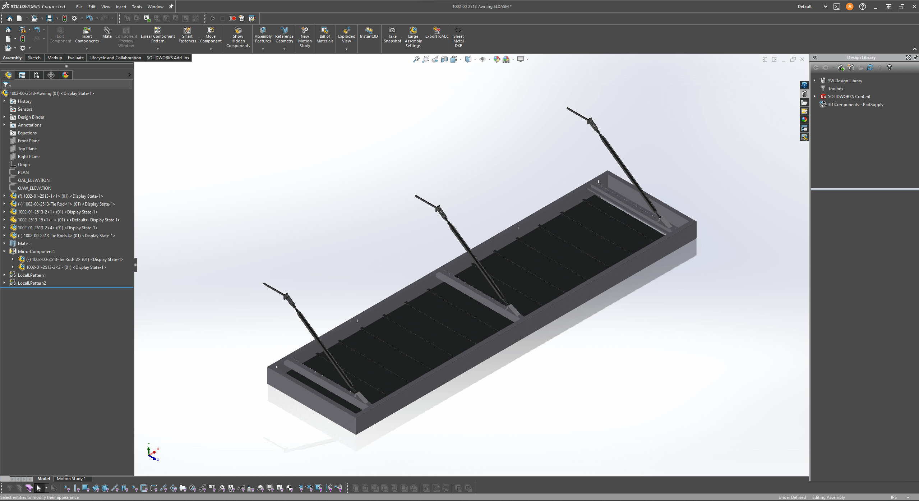
Task: Switch to the Evaluate tab
Action: coord(75,58)
